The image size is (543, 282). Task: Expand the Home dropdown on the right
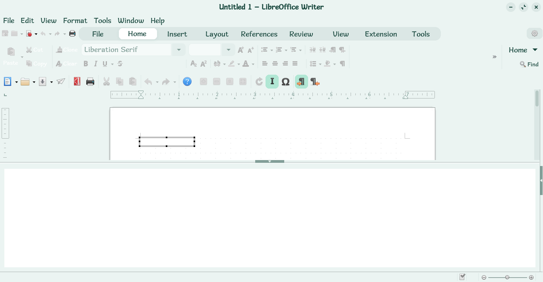click(535, 50)
